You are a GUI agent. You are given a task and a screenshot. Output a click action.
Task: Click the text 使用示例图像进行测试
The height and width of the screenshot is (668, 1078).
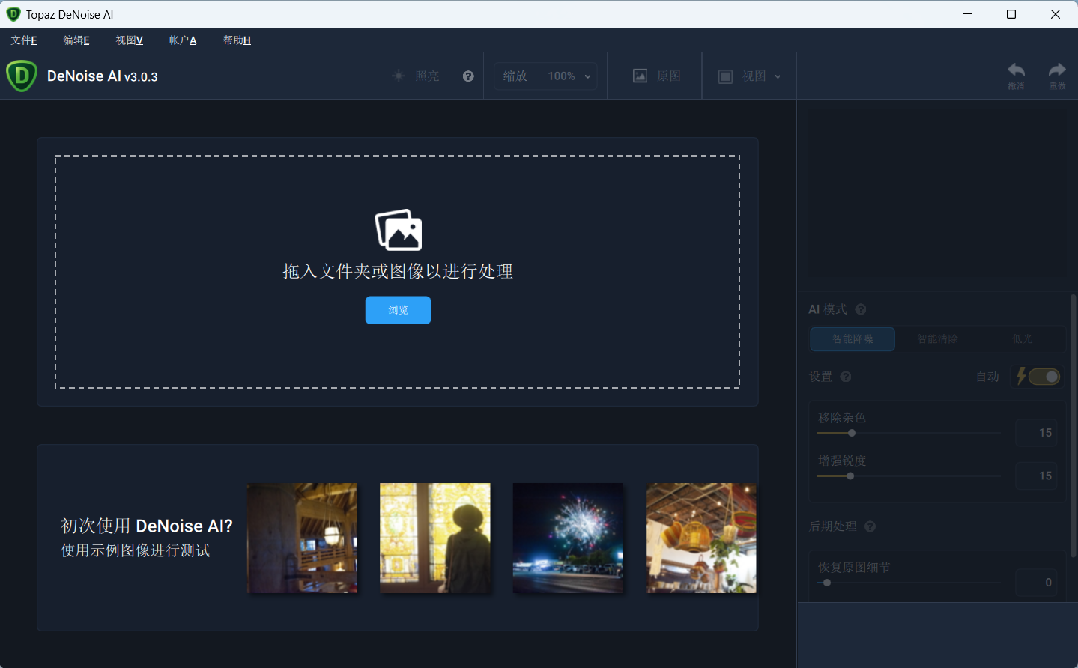click(x=136, y=550)
